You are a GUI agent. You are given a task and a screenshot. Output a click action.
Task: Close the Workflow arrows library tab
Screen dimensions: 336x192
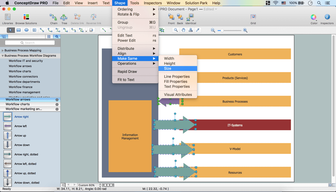(57, 100)
